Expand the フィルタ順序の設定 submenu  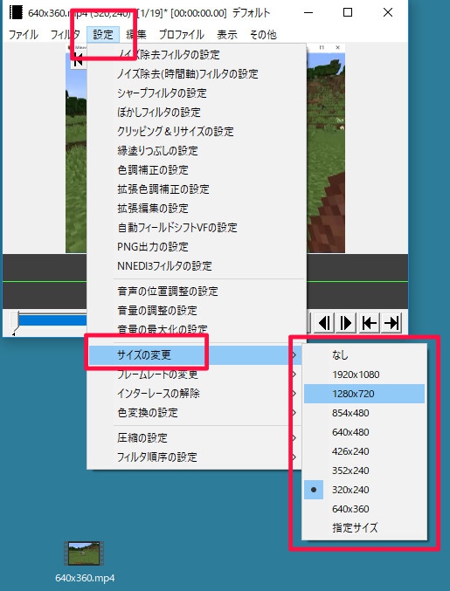point(194,457)
